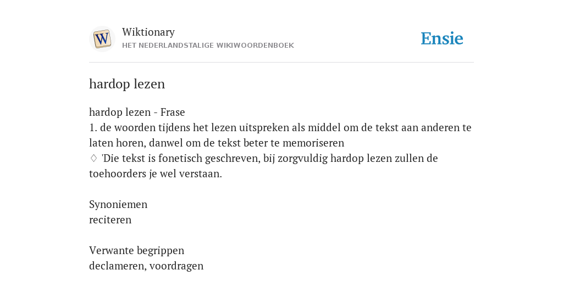Viewport: 563px width, 281px height.
Task: Click the first definition text starting with 'de woorden'
Action: pyautogui.click(x=280, y=135)
